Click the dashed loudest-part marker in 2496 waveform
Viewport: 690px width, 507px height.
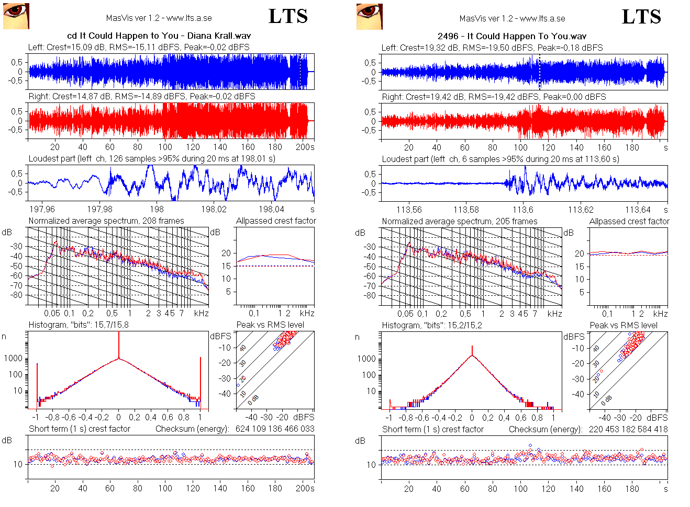pos(539,72)
